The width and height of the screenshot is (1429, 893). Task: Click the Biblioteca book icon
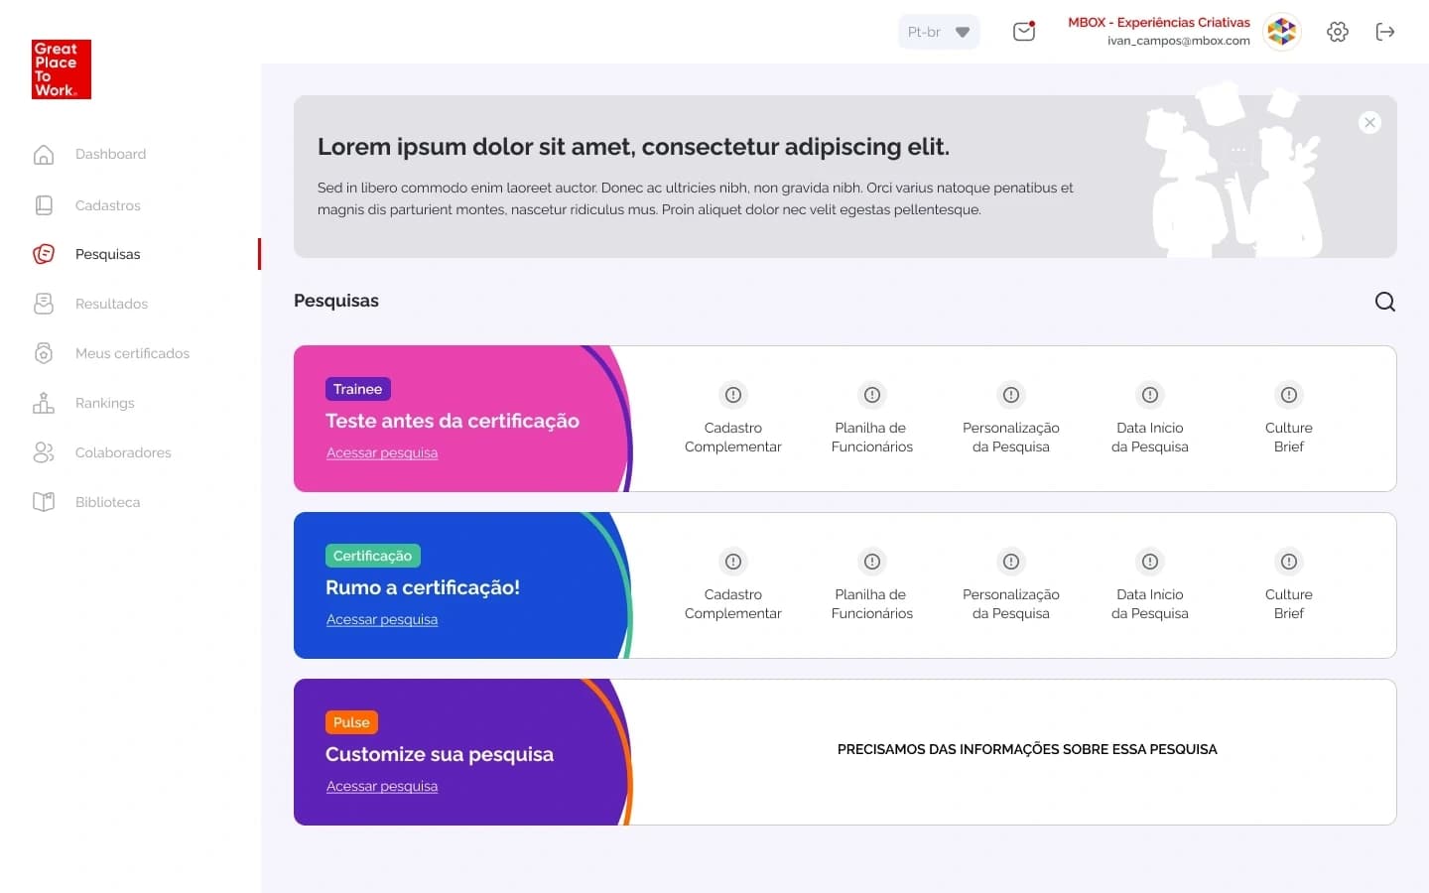coord(44,502)
